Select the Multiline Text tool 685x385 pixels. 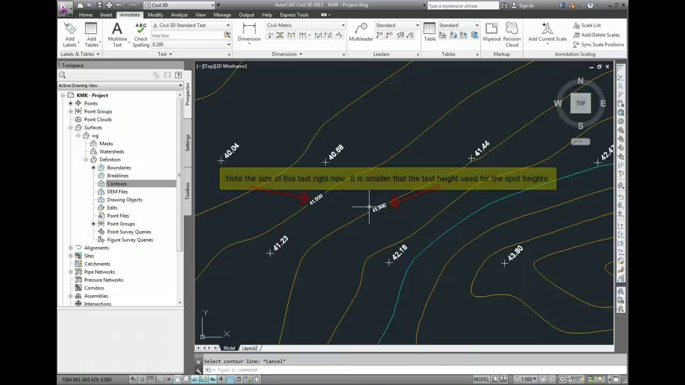117,35
